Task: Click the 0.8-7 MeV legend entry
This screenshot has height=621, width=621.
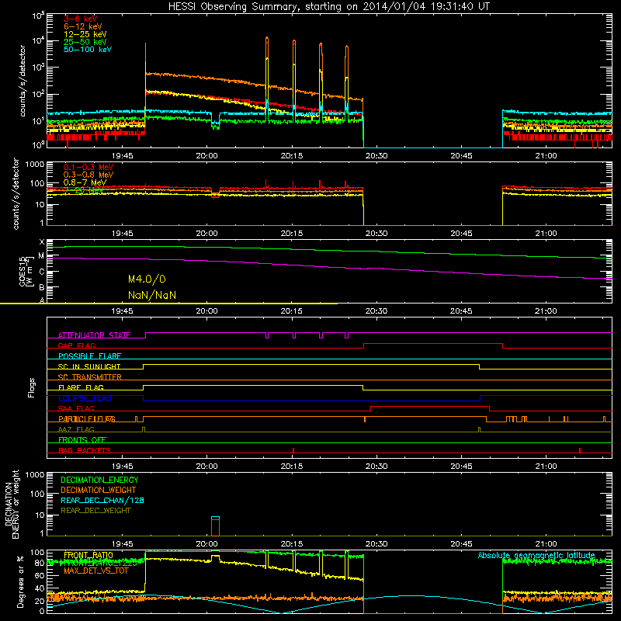Action: click(x=85, y=182)
